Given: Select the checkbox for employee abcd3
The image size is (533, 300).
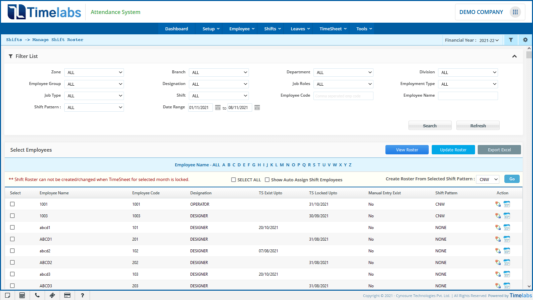Looking at the screenshot, I should point(12,274).
